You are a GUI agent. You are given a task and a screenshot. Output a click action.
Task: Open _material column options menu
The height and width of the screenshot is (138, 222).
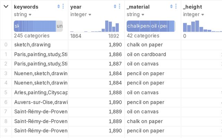click(176, 7)
